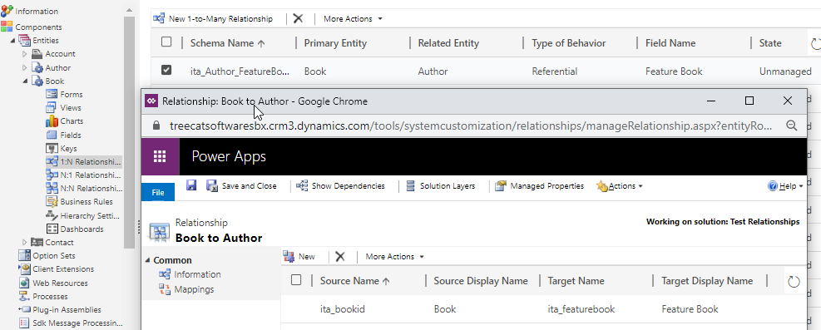Tick the select-all checkbox in the Mappings grid
The image size is (821, 330).
pos(296,280)
